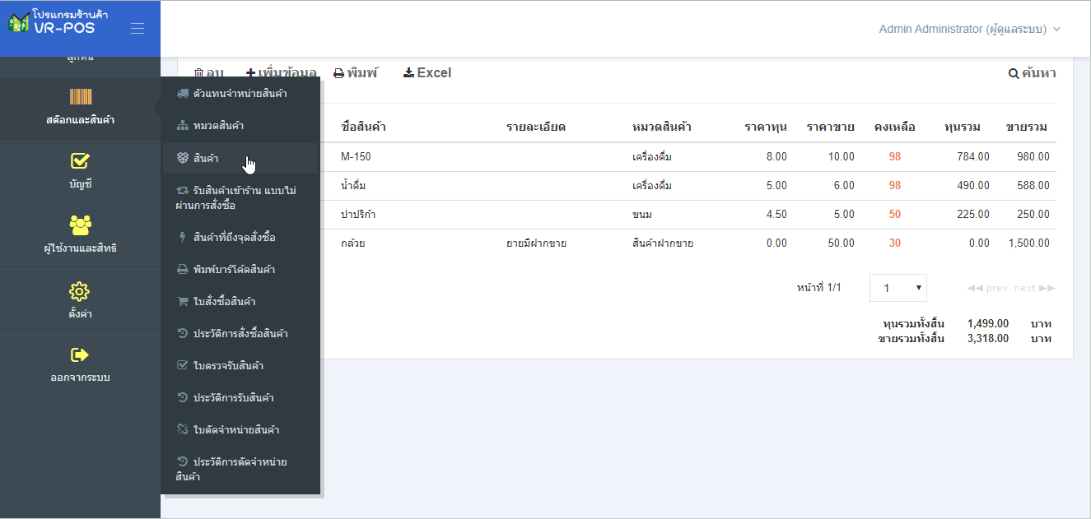Click the lightning icon for สินค้าที่ถึงจุดสั่งซื้อ
Screen dimensions: 1091x519
point(183,237)
